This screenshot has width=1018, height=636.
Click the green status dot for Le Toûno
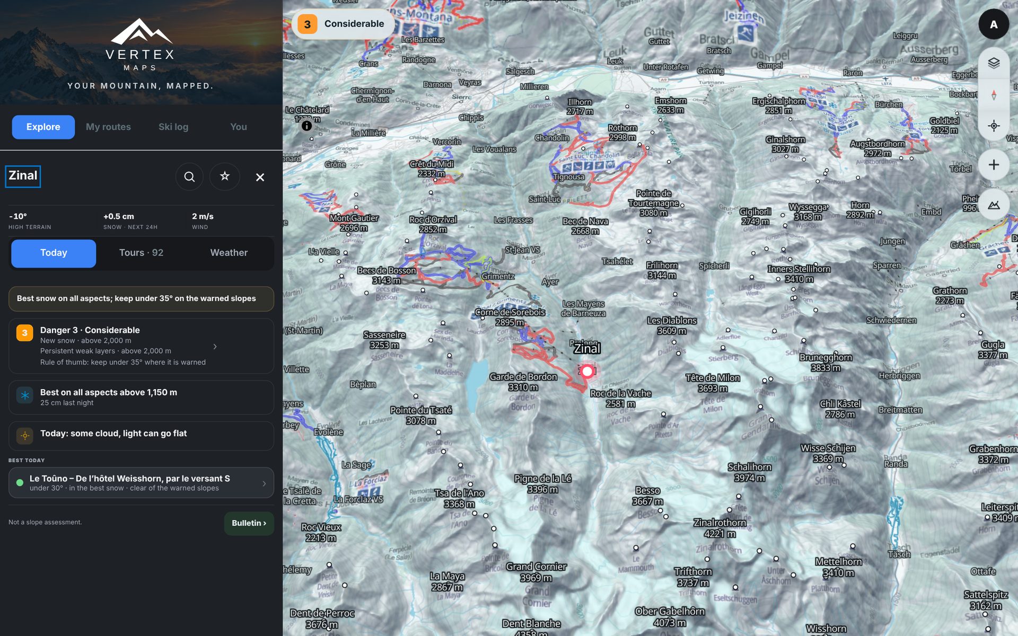click(20, 483)
